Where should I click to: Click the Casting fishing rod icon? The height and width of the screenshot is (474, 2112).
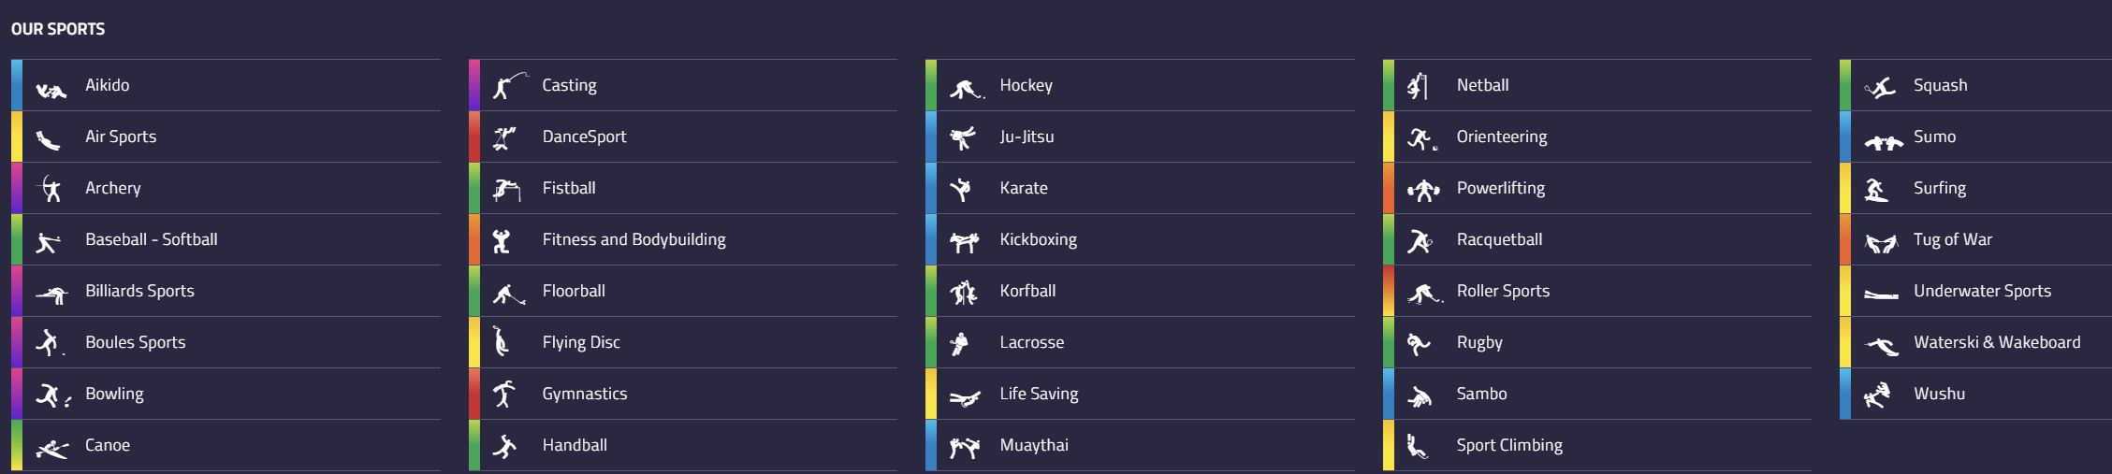pyautogui.click(x=507, y=86)
